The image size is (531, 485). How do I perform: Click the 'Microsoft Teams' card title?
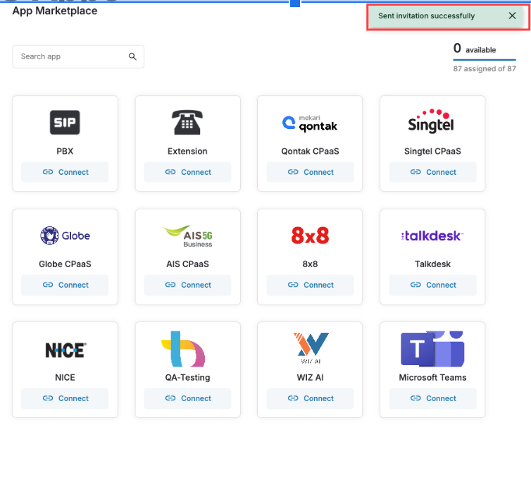pyautogui.click(x=432, y=377)
